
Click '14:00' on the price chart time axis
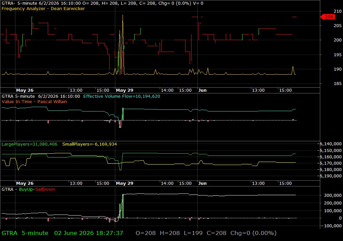tap(167, 90)
